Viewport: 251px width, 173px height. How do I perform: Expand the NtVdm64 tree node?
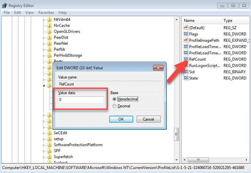tap(44, 20)
